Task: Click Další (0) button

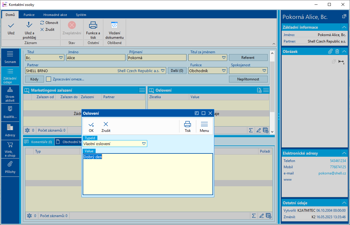Action: (177, 71)
